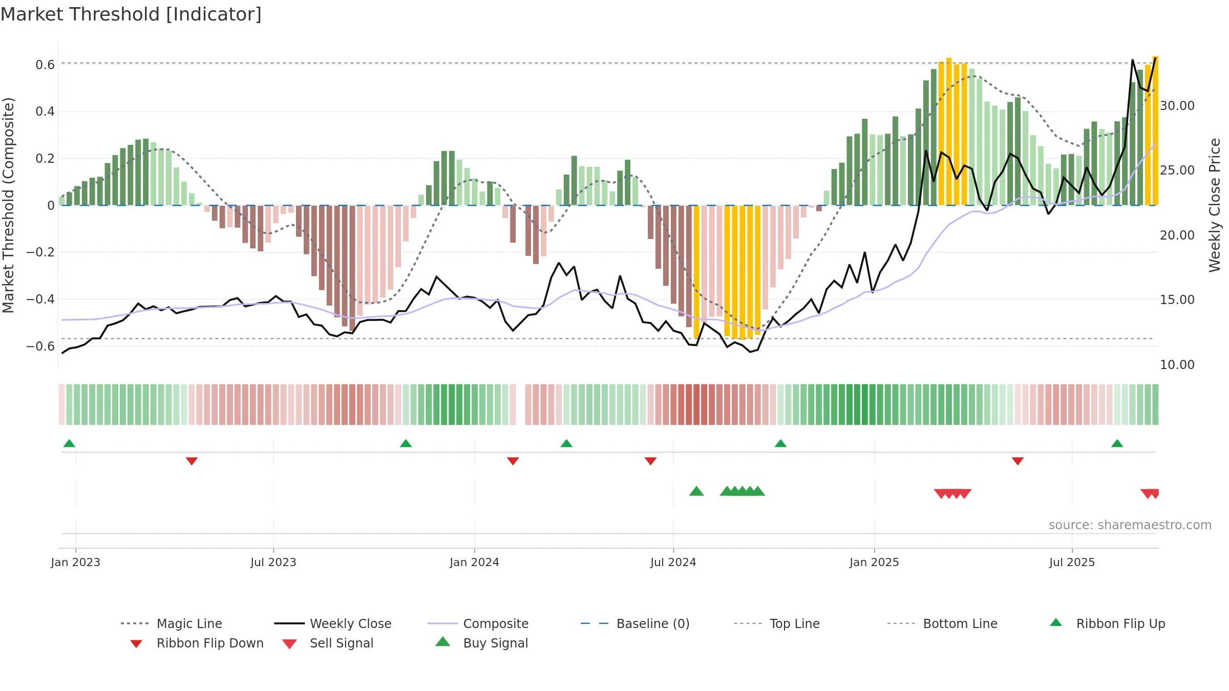
Task: Click the −0.2 left axis tick label
Action: click(40, 252)
